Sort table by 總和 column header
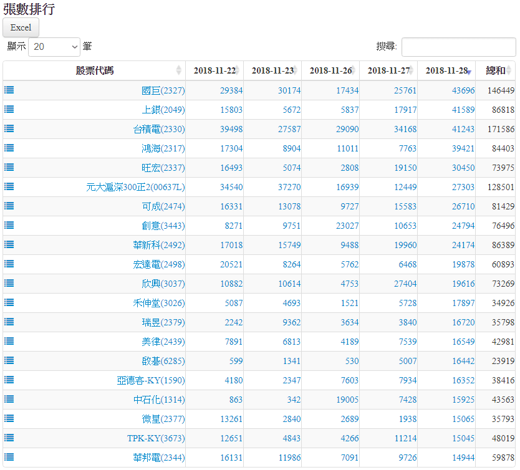 (495, 70)
